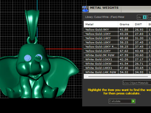This screenshot has height=113, width=151.
Task: Select the White Gold:10KX1 row
Action: 117,59
